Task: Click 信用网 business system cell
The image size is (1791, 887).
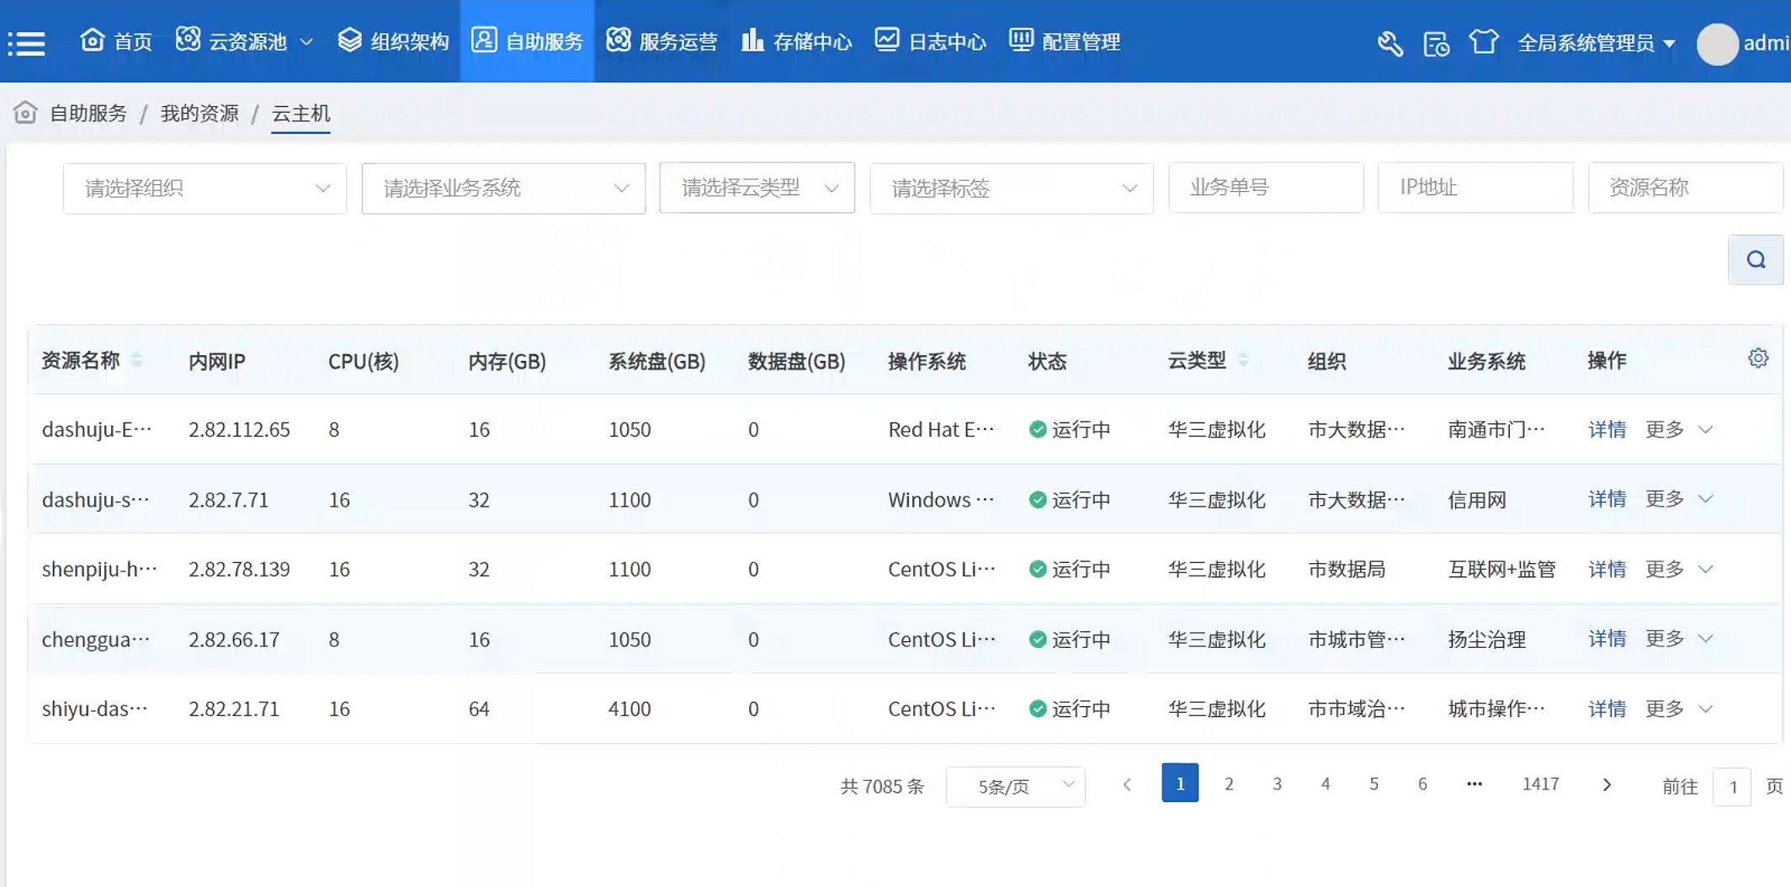Action: click(1476, 499)
